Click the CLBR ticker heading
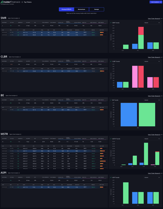Image resolution: width=163 pixels, height=209 pixels. [4, 57]
